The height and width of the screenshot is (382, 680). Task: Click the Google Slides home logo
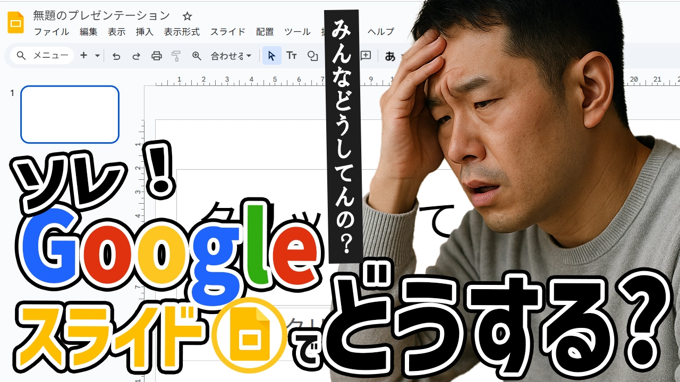[x=15, y=23]
